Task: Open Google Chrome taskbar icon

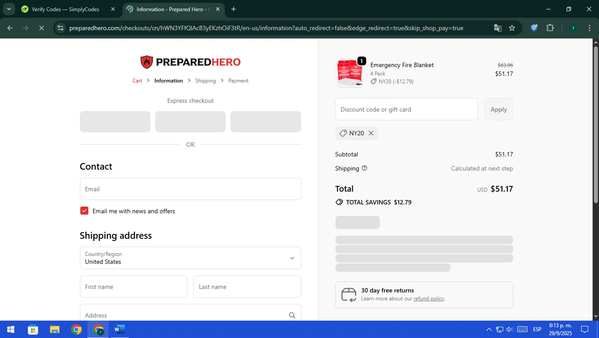Action: [x=76, y=330]
